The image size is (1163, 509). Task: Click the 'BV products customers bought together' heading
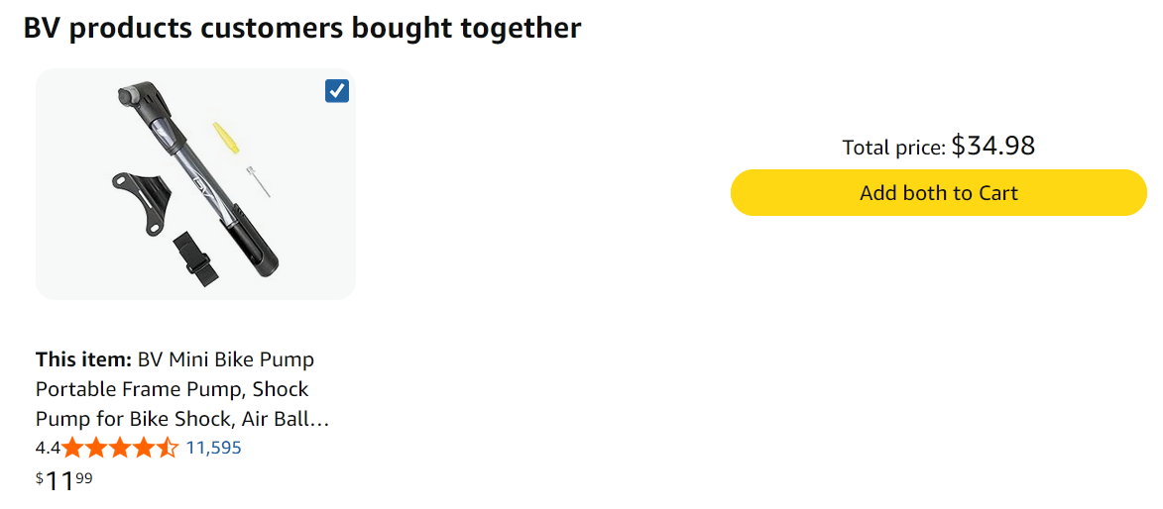point(301,28)
